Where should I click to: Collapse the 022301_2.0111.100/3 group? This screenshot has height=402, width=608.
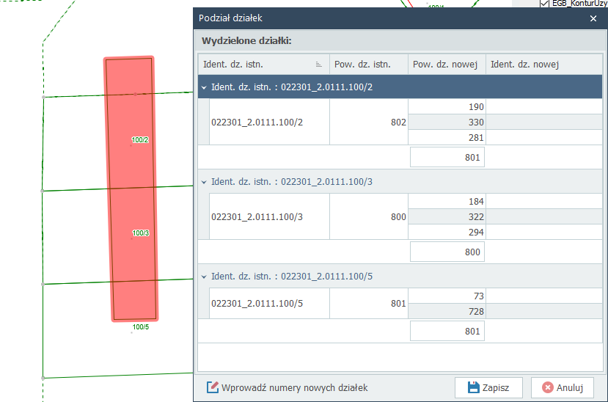204,181
